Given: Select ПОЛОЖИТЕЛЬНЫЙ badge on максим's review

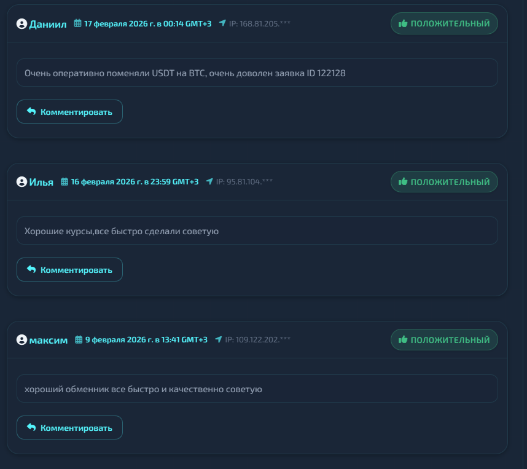Looking at the screenshot, I should click(444, 339).
